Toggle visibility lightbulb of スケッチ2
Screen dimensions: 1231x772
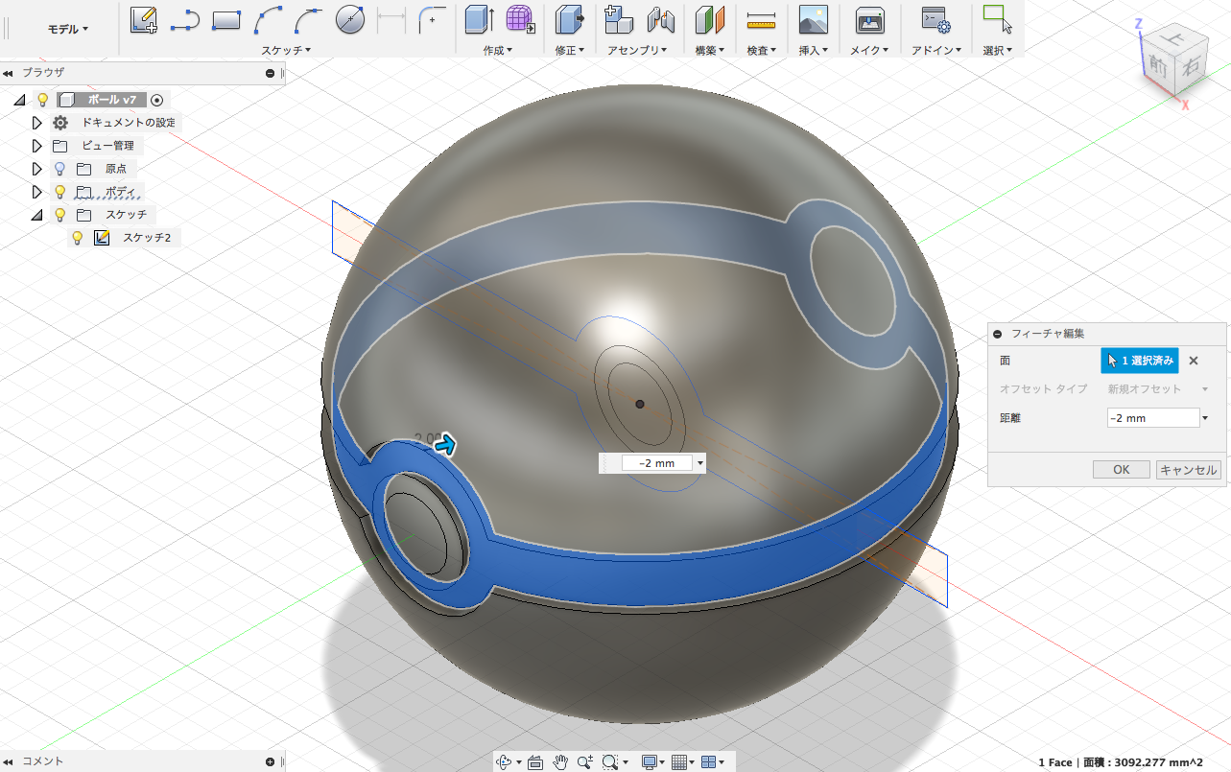[x=78, y=238]
